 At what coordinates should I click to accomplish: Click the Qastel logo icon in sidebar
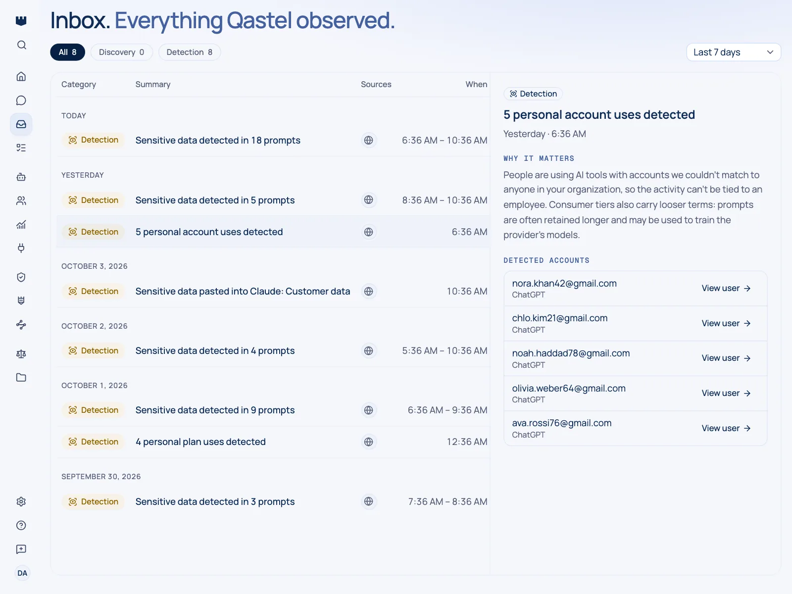click(21, 21)
